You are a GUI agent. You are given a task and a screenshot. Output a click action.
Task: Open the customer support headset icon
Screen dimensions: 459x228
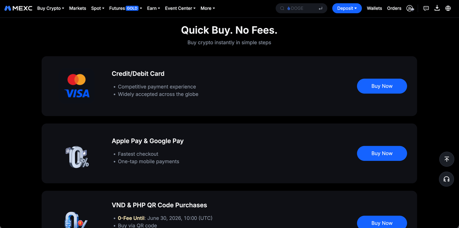(x=446, y=179)
